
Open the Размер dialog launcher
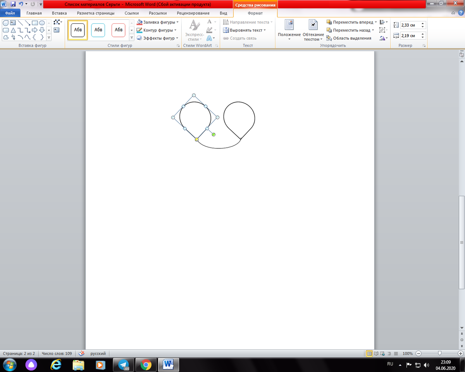425,46
